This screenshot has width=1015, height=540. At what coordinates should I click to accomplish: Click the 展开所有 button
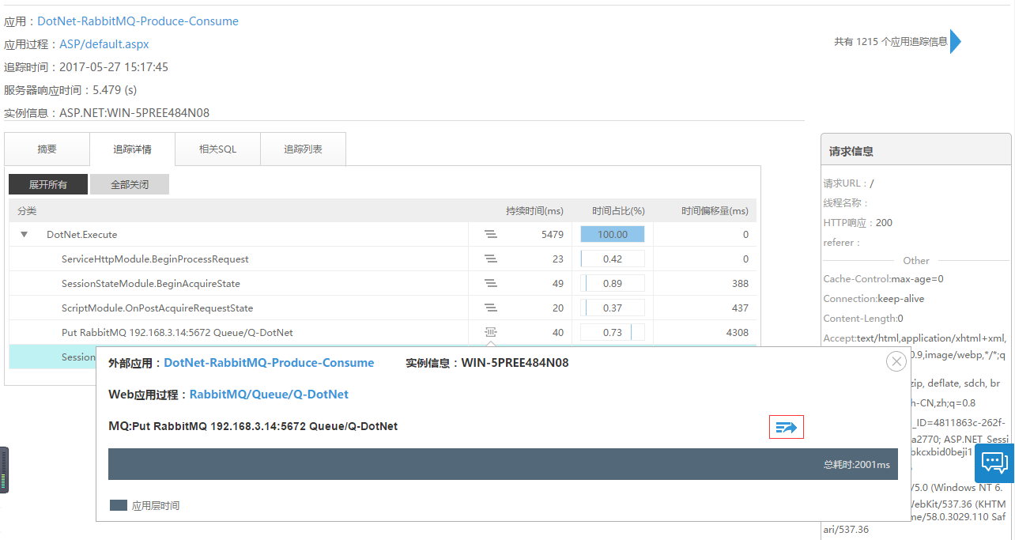pos(48,184)
